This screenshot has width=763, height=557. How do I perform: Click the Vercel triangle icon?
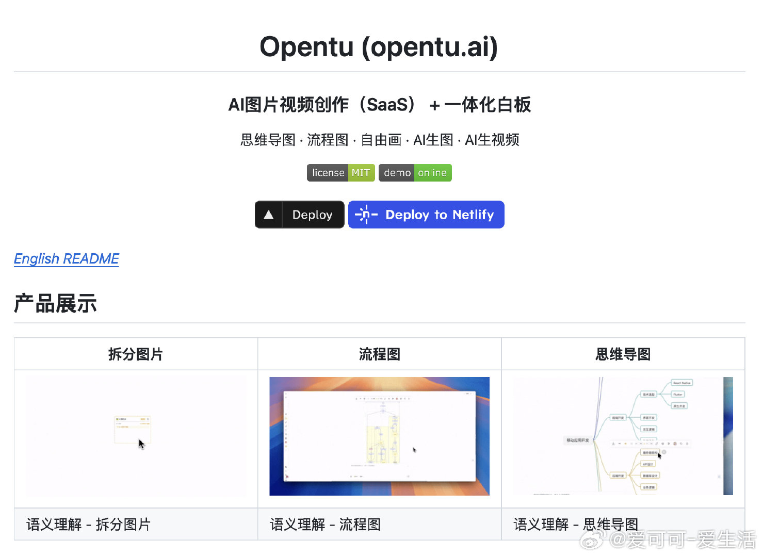(x=269, y=215)
